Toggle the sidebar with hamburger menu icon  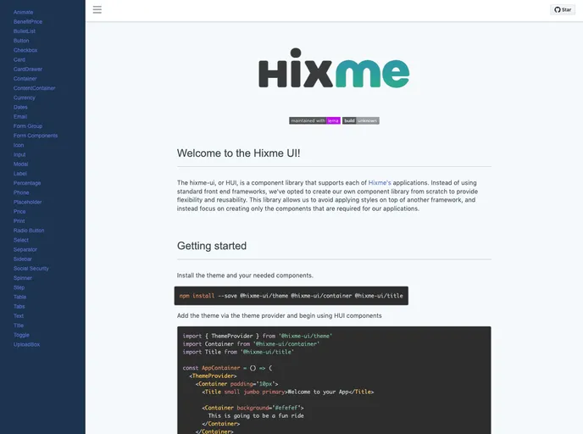tap(97, 9)
